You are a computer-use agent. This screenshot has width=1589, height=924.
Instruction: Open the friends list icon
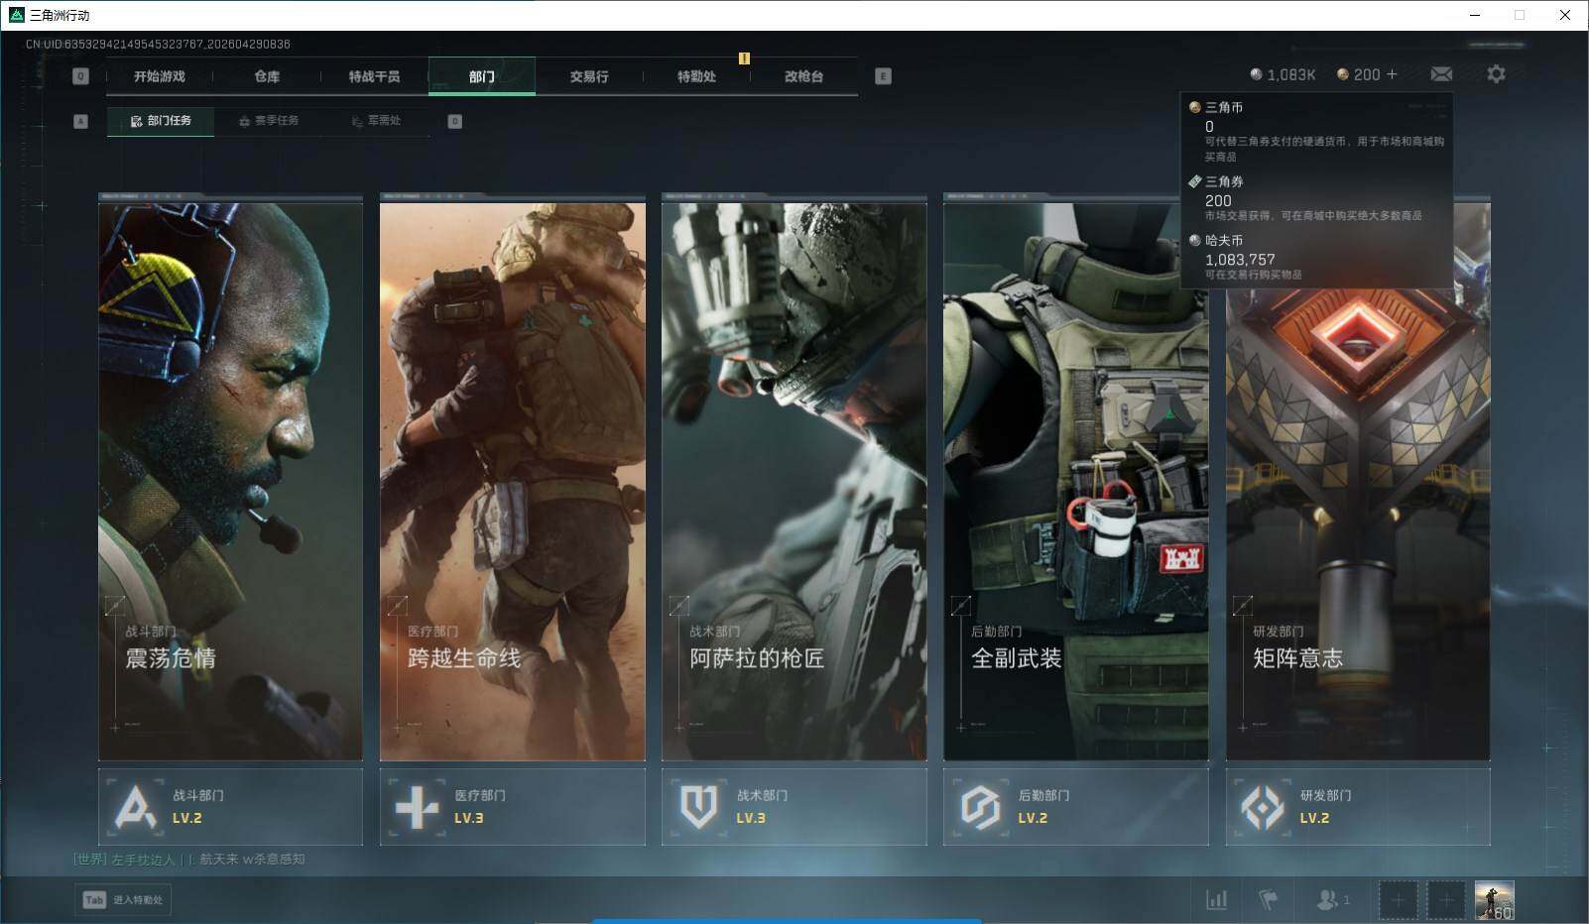click(1329, 899)
